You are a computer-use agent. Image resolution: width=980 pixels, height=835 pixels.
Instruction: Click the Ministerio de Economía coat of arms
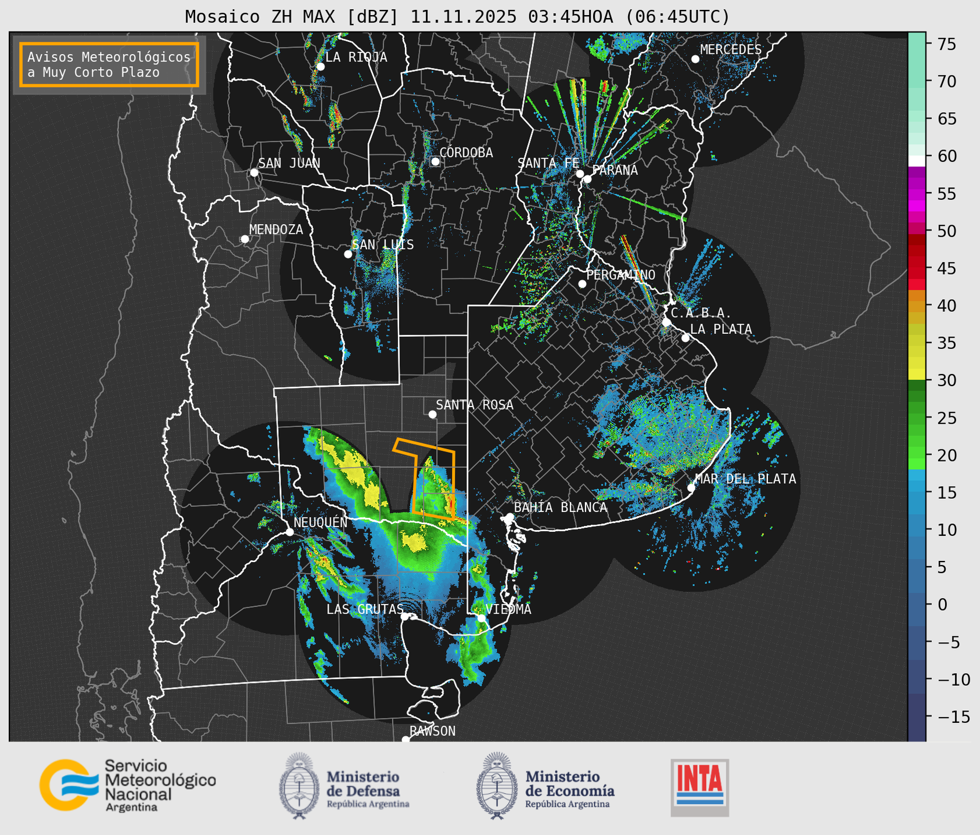point(497,786)
